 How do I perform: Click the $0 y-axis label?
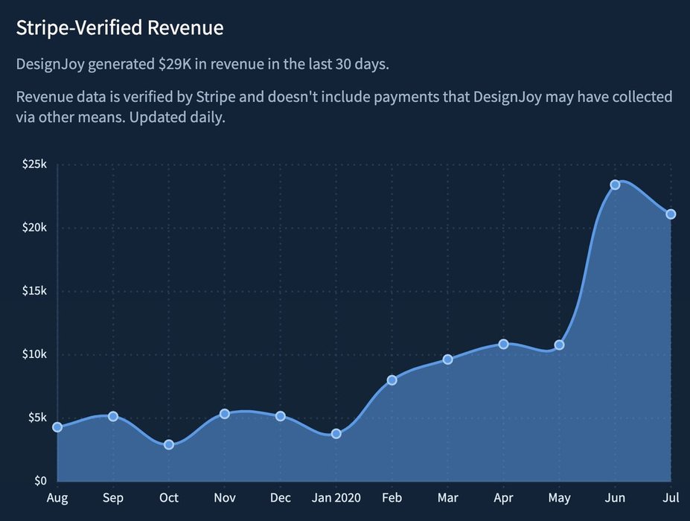point(40,481)
